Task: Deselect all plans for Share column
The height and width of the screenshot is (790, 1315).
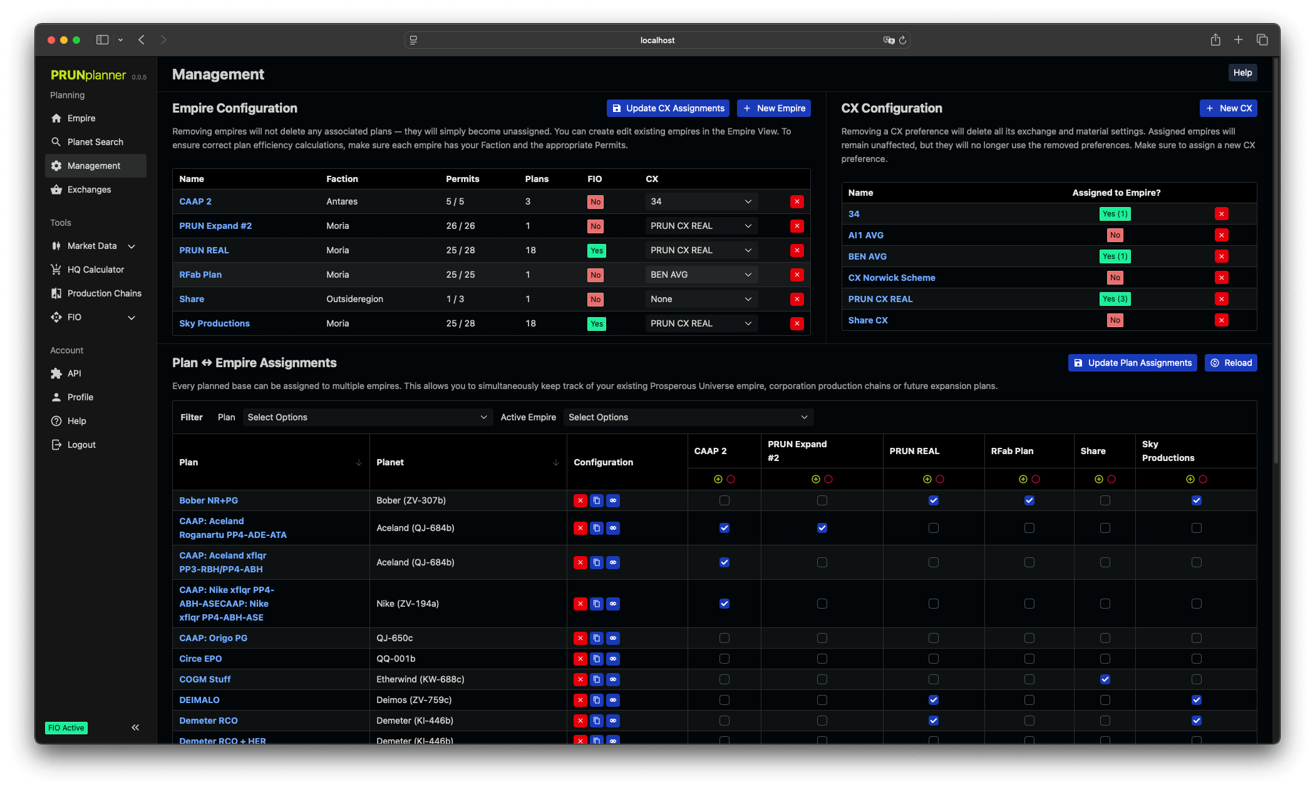Action: [x=1111, y=479]
